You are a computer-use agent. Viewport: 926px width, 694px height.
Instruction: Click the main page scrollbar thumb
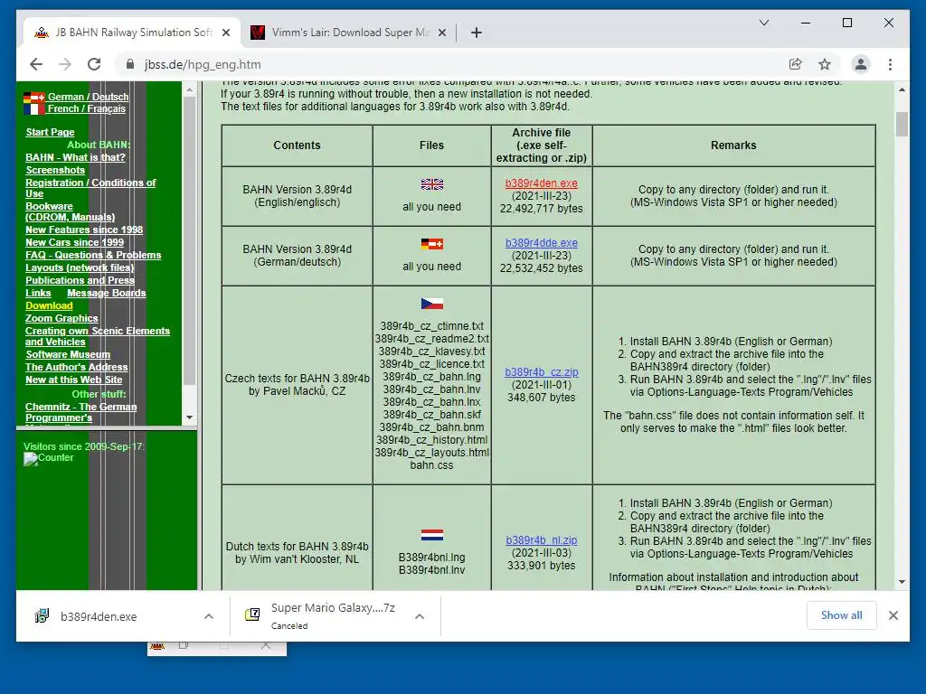click(902, 124)
